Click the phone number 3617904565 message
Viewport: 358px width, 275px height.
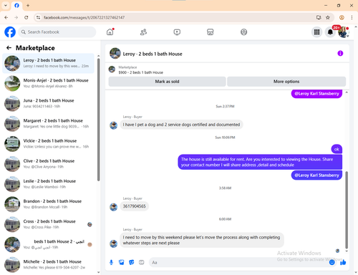click(x=134, y=206)
